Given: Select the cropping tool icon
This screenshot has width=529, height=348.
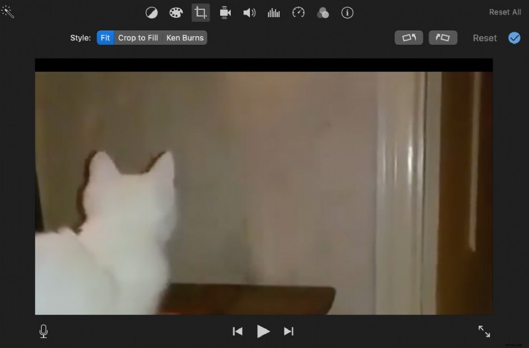Looking at the screenshot, I should click(x=201, y=13).
